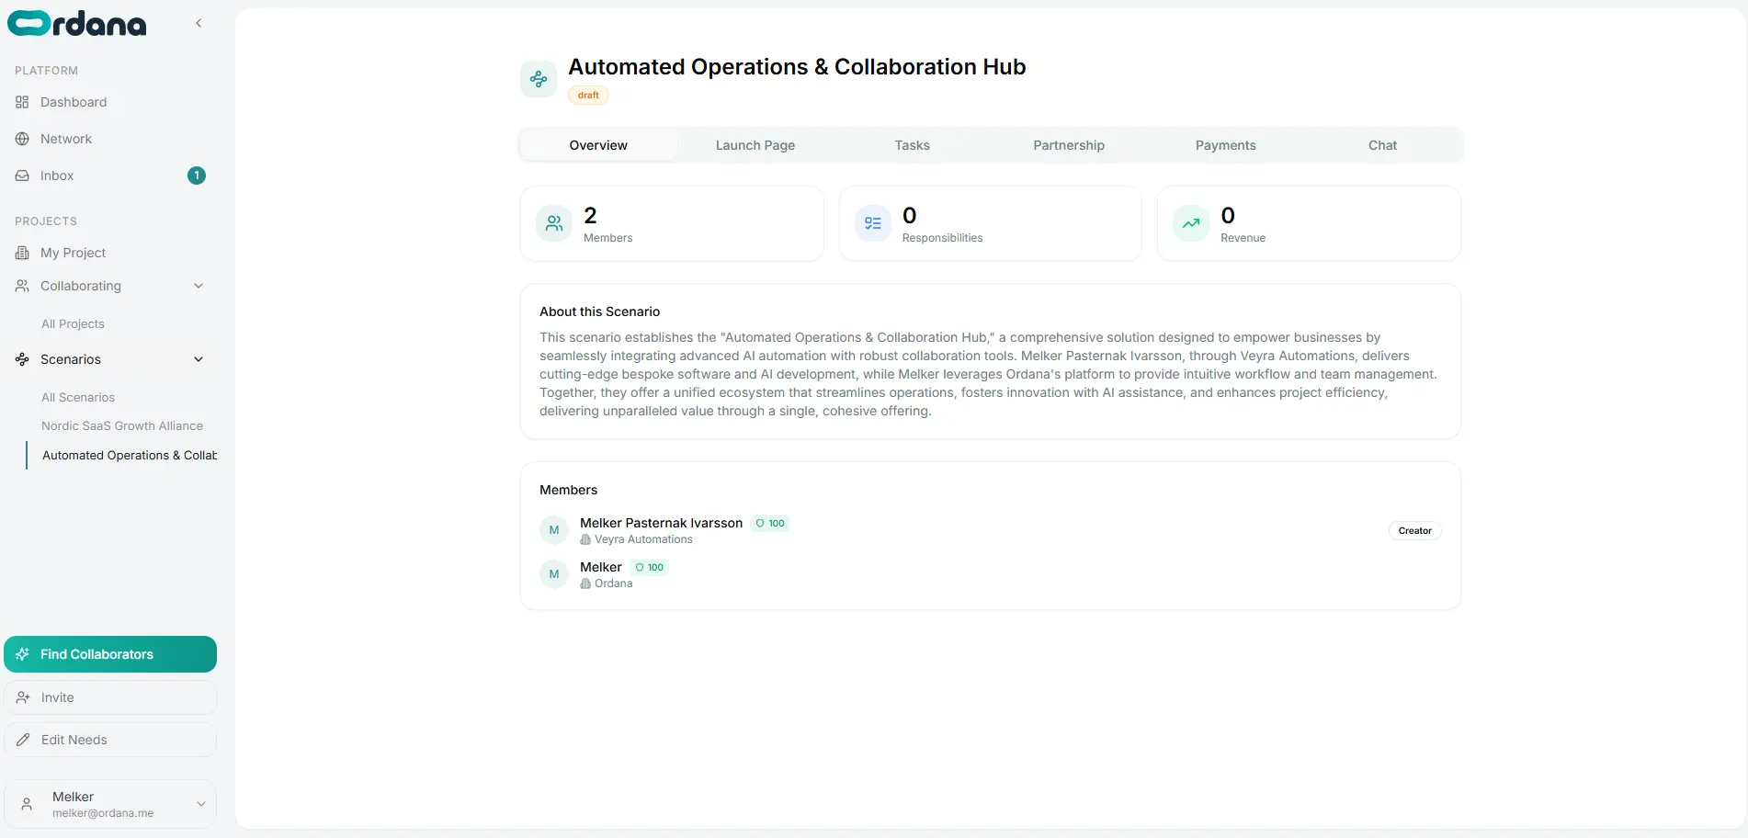1748x838 pixels.
Task: Click the Creator badge
Action: point(1415,530)
